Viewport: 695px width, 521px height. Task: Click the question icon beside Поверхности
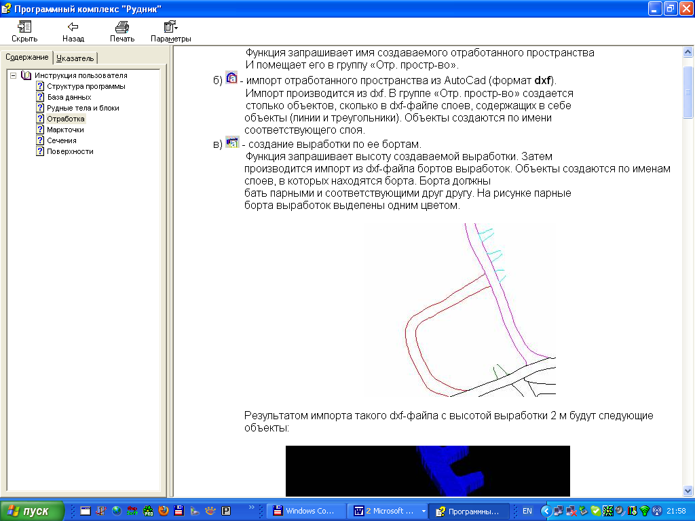(40, 151)
